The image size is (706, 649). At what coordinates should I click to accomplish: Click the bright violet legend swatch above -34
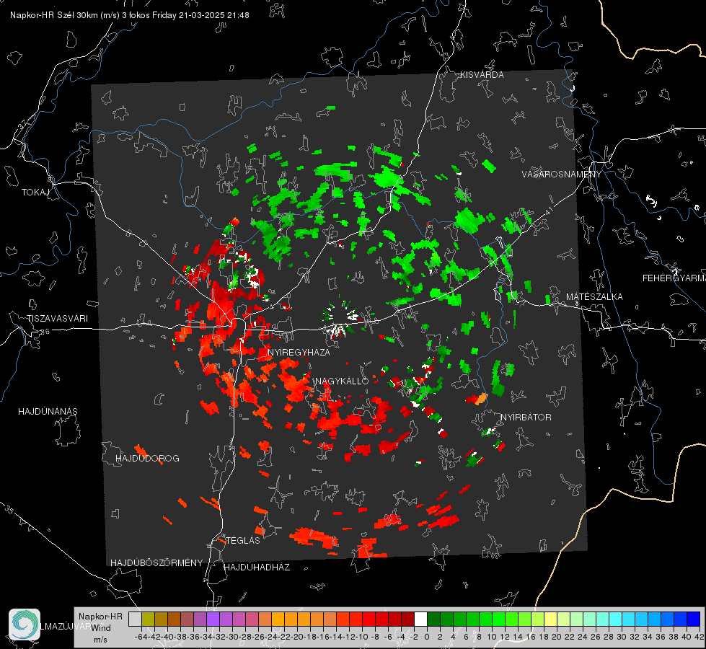[213, 619]
